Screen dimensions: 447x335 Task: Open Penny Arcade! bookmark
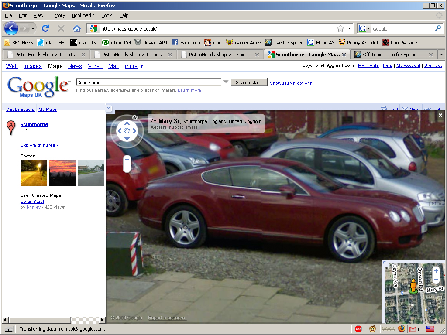(x=358, y=43)
